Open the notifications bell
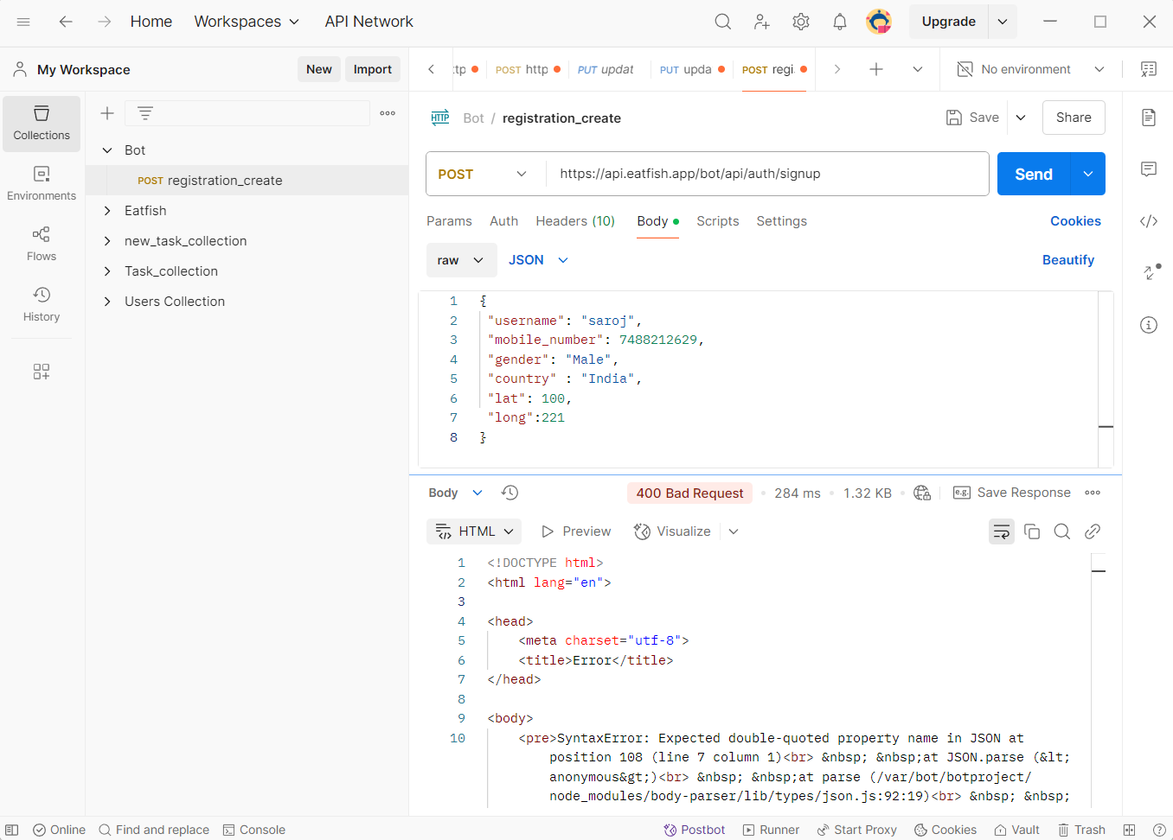Screen dimensions: 1173x840 [839, 22]
